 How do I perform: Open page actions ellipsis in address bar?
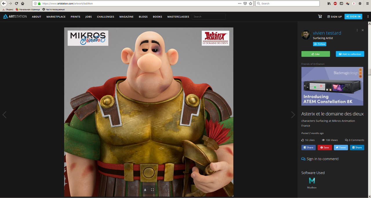239,3
